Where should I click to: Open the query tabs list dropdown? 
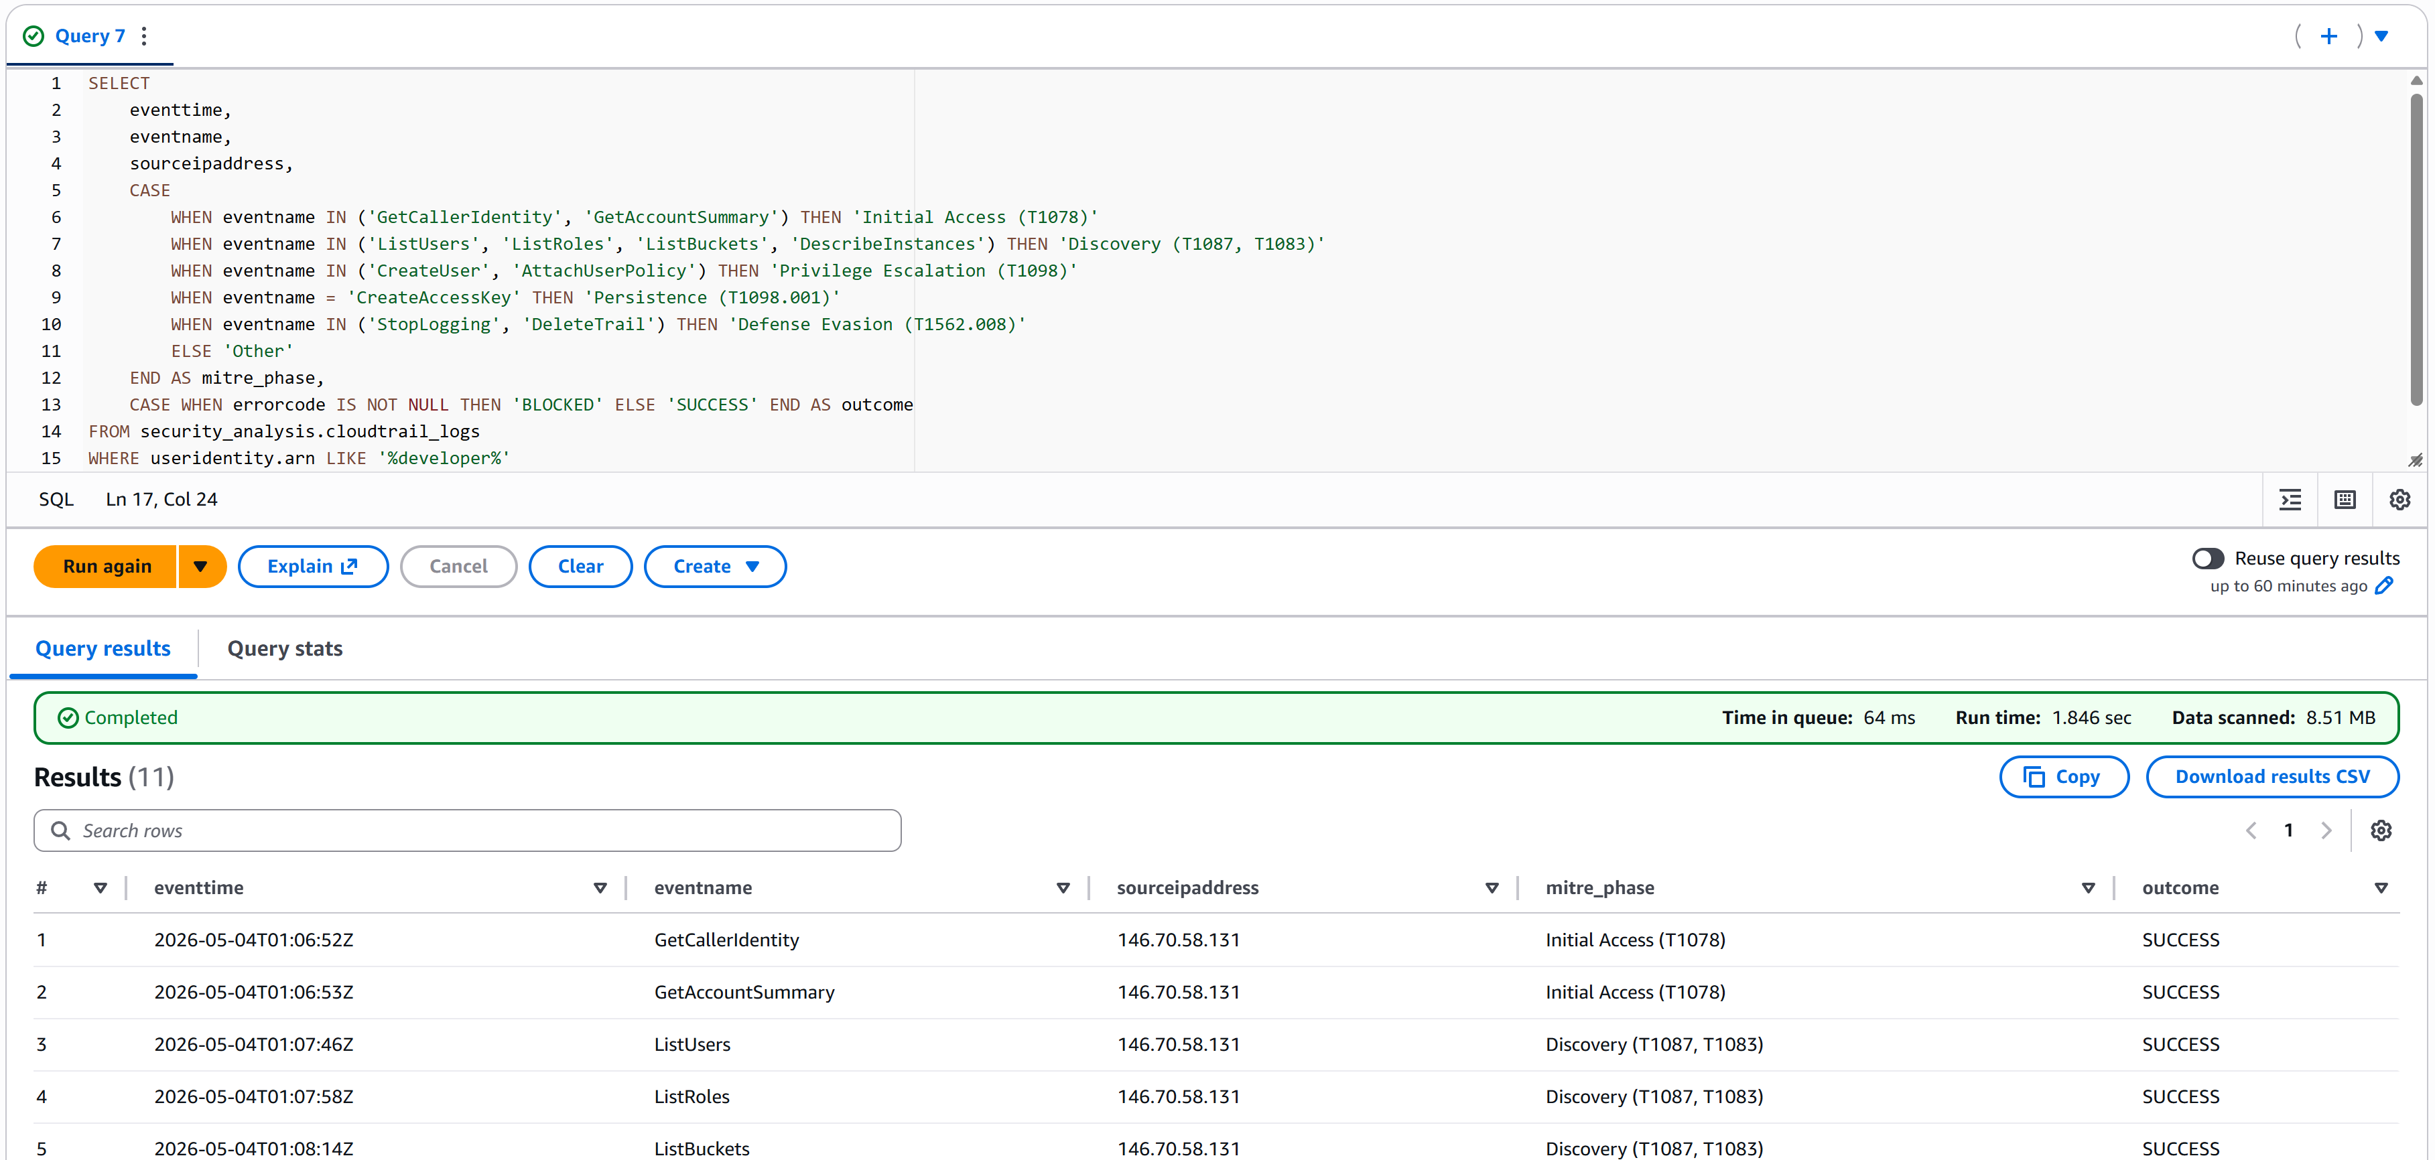[x=2381, y=36]
